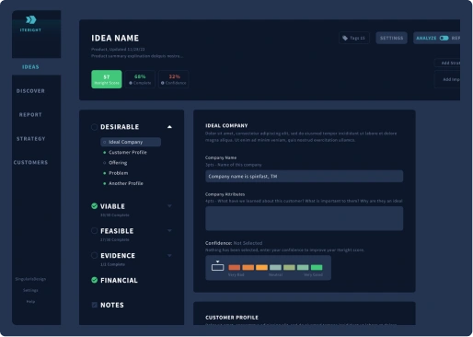Click the Company Attributes text area
473x337 pixels.
click(305, 218)
